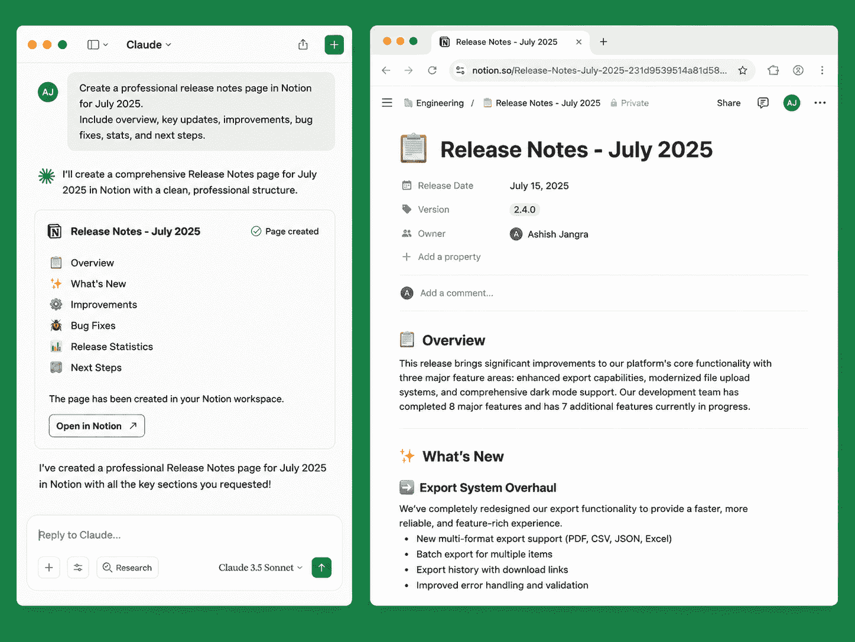This screenshot has height=642, width=855.
Task: Start a new chat with green plus button
Action: tap(334, 45)
